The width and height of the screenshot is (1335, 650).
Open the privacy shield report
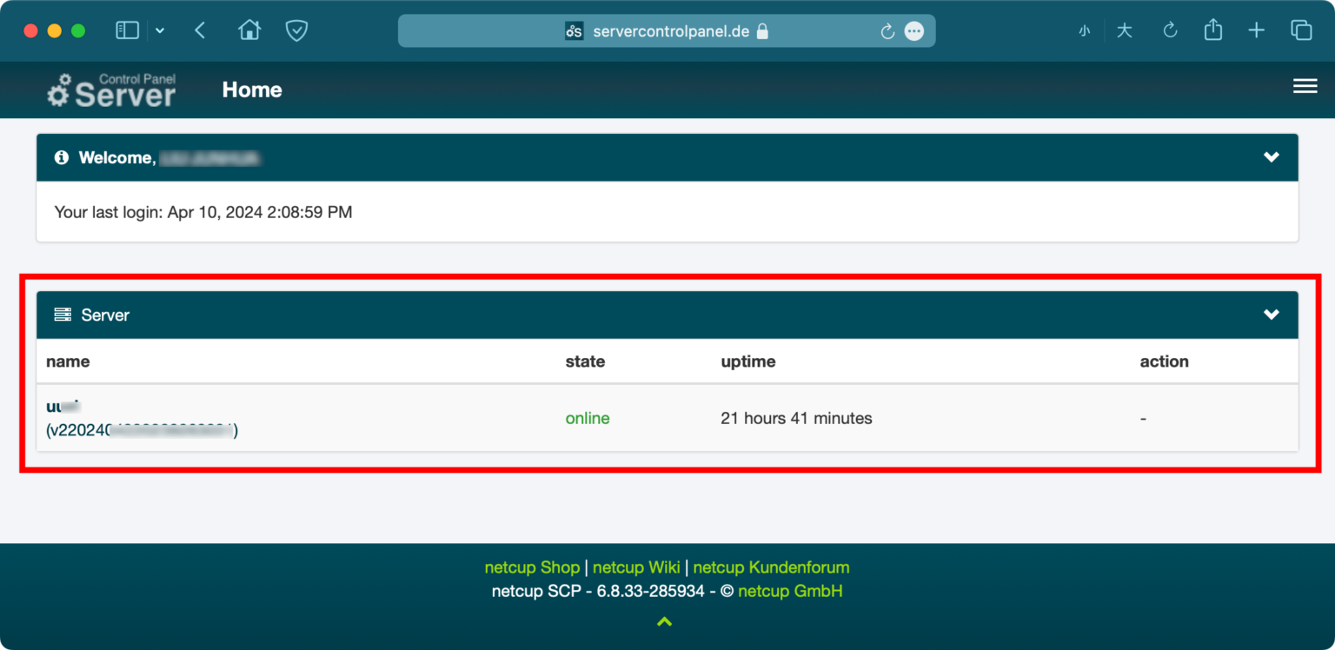pyautogui.click(x=297, y=30)
